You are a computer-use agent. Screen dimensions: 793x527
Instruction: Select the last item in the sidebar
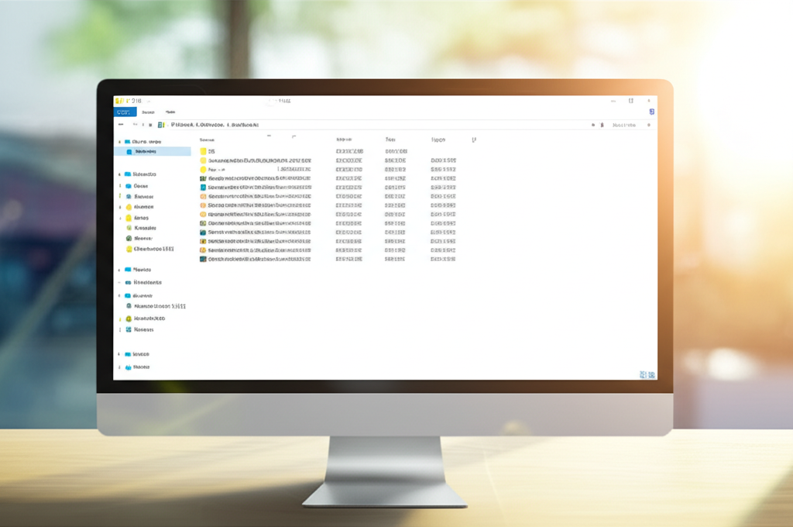coord(141,367)
